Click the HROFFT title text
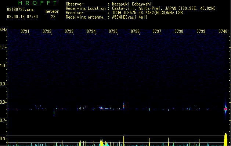The width and height of the screenshot is (231, 146). [37, 3]
